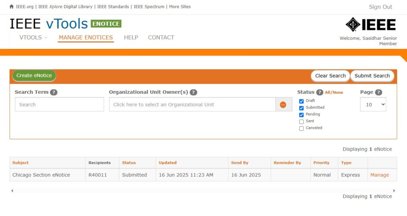Viewport: 407px width, 216px height.
Task: Click the Clear Search button
Action: tap(330, 76)
